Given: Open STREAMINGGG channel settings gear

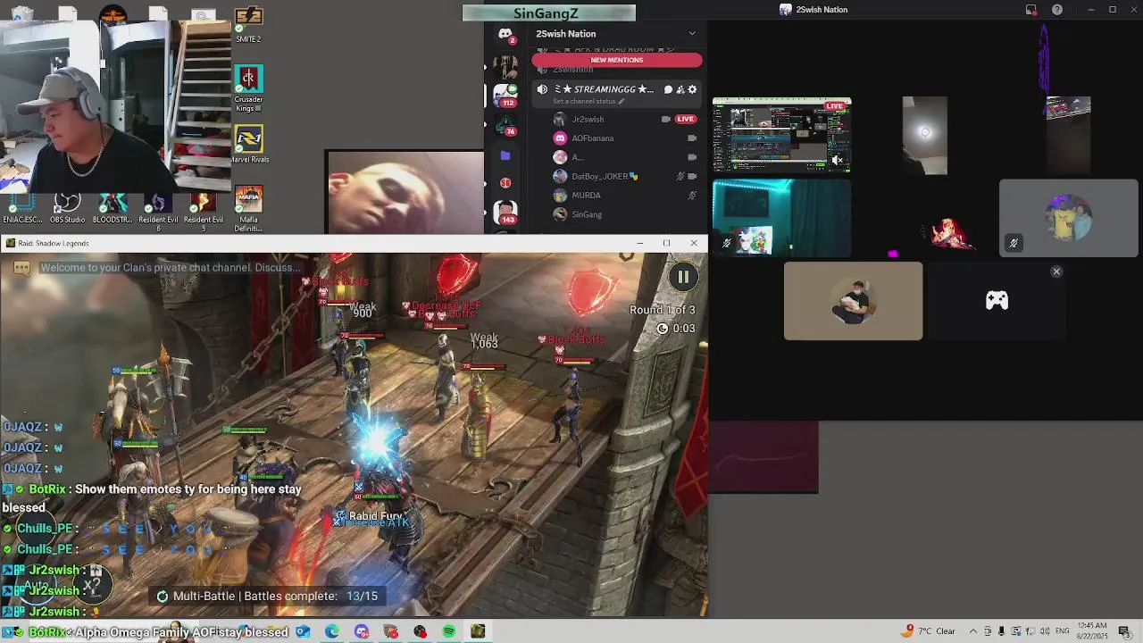Looking at the screenshot, I should pyautogui.click(x=692, y=89).
